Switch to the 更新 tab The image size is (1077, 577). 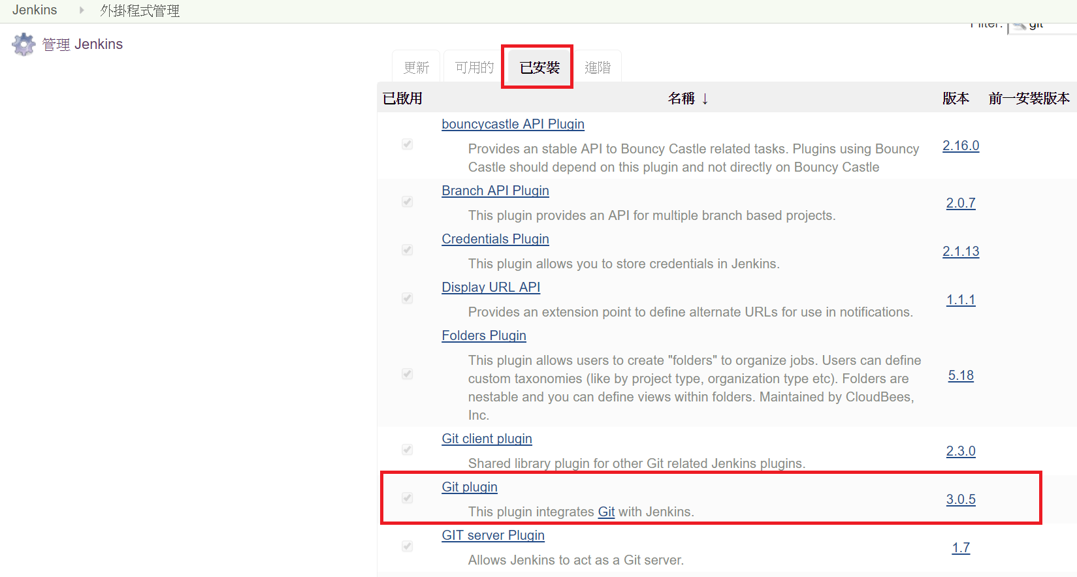tap(416, 67)
